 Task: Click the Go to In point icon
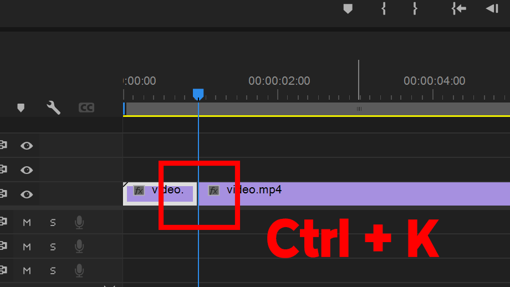tap(458, 8)
